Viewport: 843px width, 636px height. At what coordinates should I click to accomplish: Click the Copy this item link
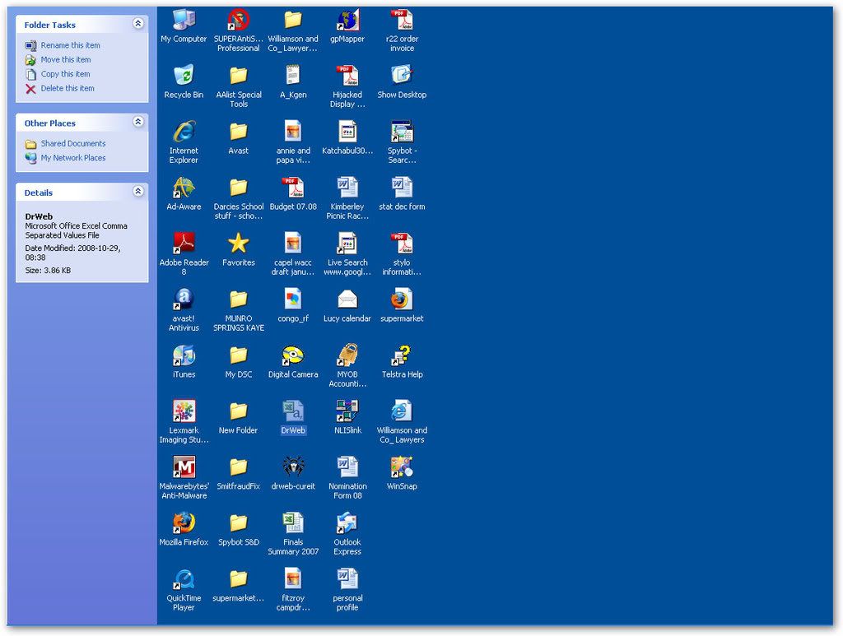point(66,74)
